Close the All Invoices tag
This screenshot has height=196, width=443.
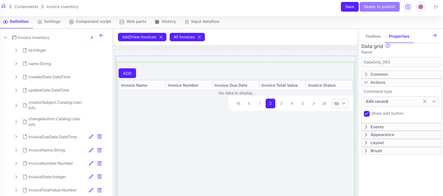pyautogui.click(x=199, y=37)
